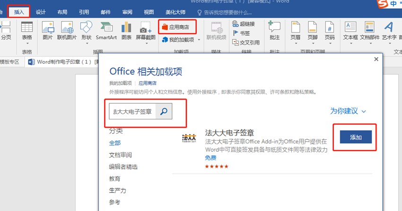Viewport: 402px width, 211px height.
Task: Click the 应用商店 store button
Action: (x=176, y=27)
